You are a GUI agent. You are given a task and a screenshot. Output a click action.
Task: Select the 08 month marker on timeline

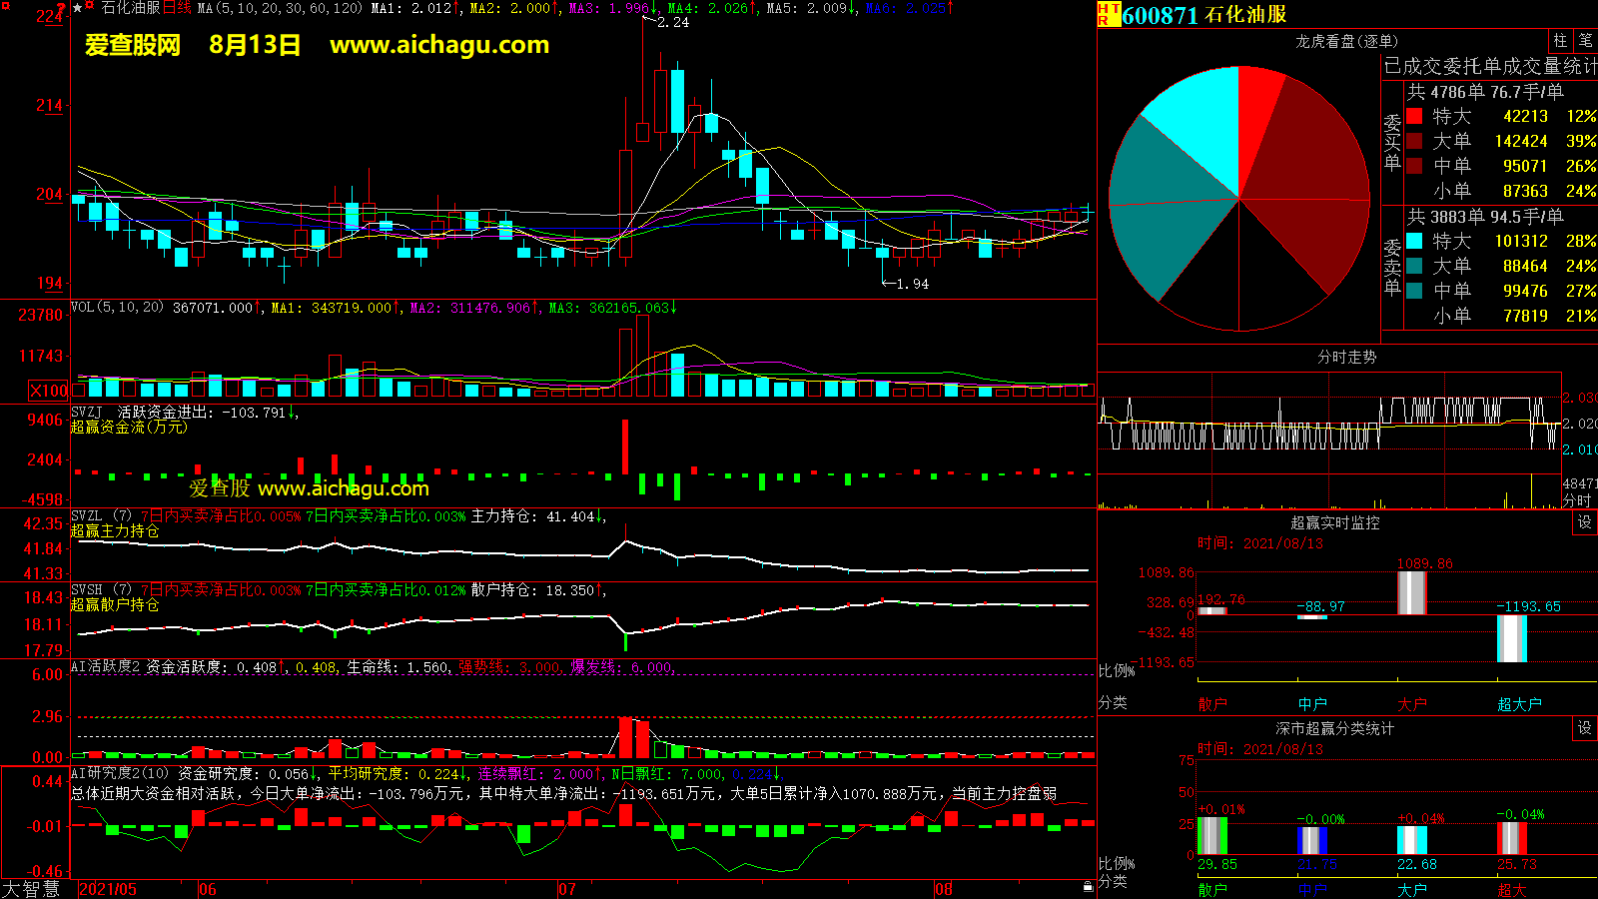point(943,889)
